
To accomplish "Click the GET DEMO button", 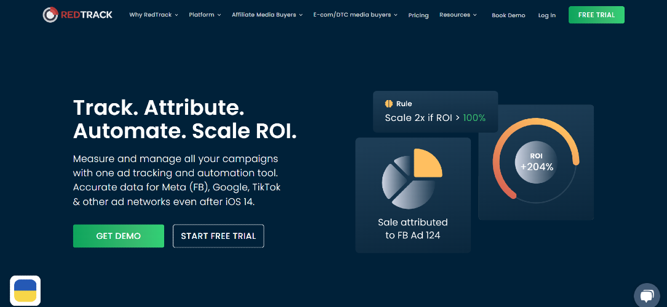I will pyautogui.click(x=118, y=236).
